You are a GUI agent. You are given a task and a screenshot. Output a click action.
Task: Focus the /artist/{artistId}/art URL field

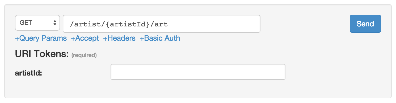click(x=162, y=24)
